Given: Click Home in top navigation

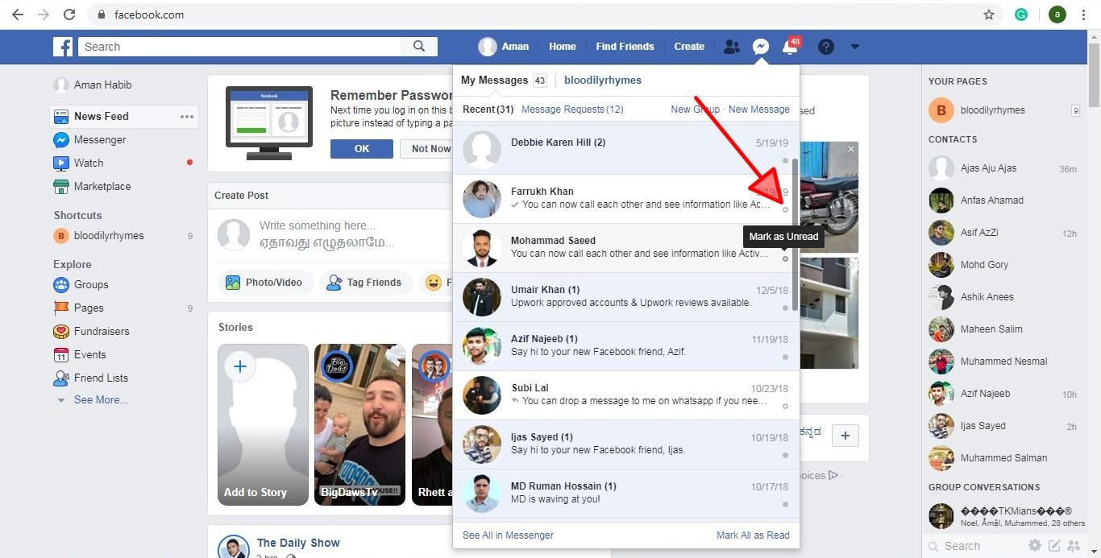Looking at the screenshot, I should pyautogui.click(x=563, y=47).
